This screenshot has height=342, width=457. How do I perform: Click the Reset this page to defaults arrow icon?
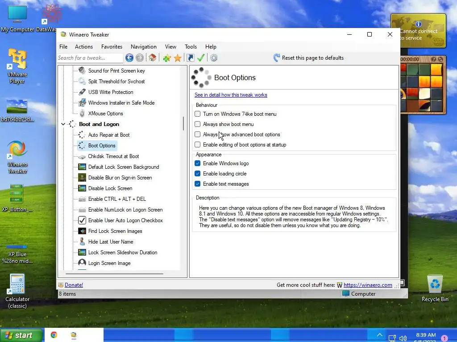coord(277,58)
